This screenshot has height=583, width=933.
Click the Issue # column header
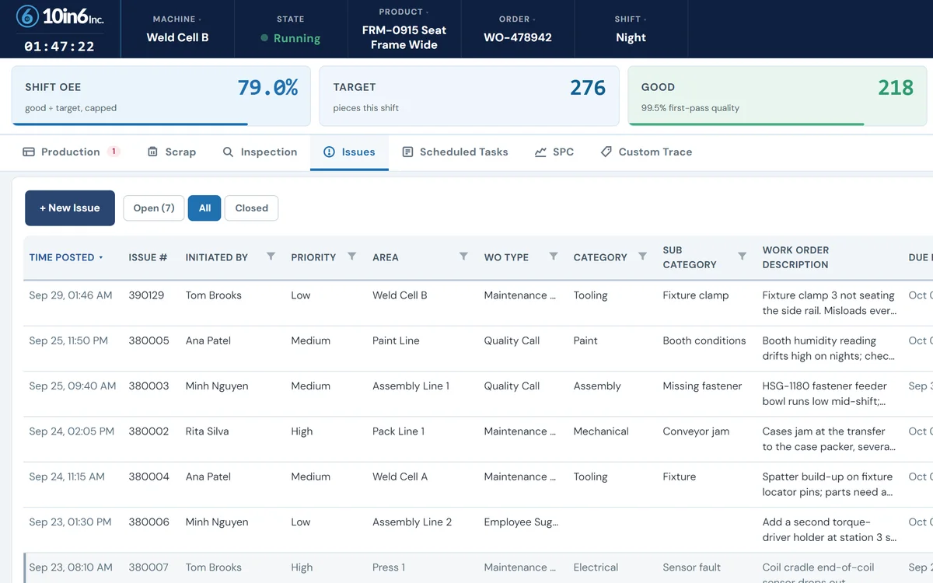click(148, 257)
